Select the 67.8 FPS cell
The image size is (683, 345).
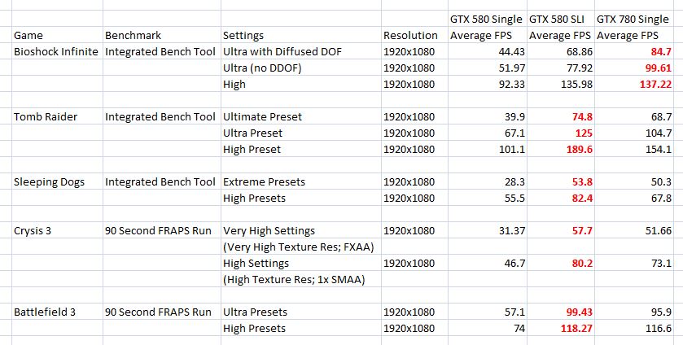tap(634, 199)
